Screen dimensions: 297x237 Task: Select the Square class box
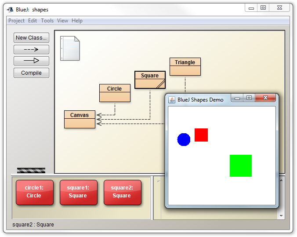tap(150, 80)
